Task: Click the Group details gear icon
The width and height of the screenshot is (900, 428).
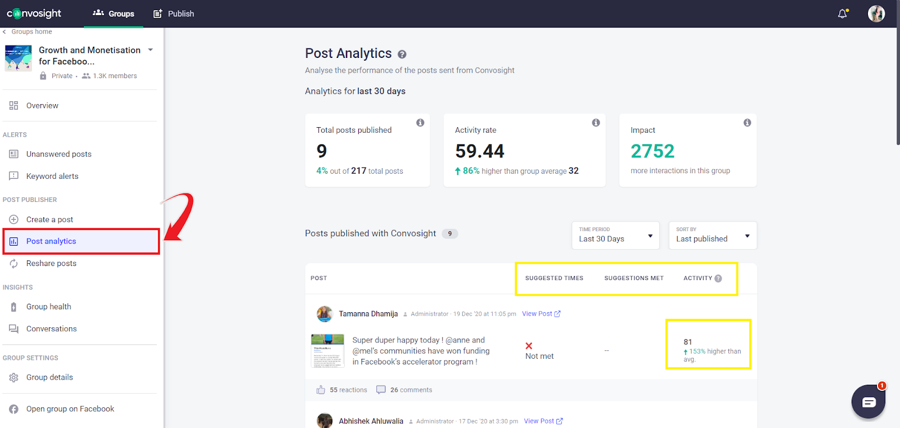Action: tap(13, 377)
